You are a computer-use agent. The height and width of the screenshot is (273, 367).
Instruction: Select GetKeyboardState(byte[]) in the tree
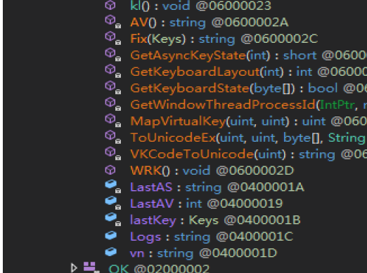248,88
